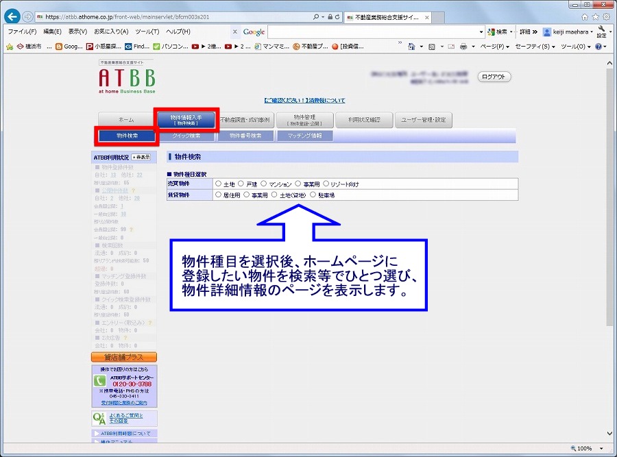The width and height of the screenshot is (617, 457).
Task: Open the クイック検索 sub-tab
Action: pos(186,136)
